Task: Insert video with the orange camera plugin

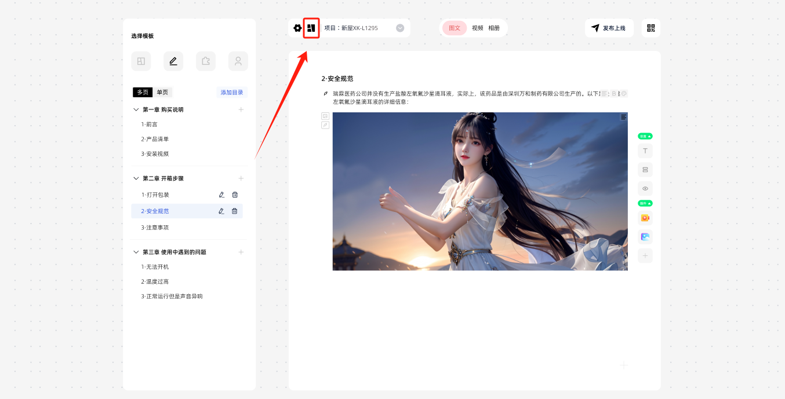Action: 645,218
